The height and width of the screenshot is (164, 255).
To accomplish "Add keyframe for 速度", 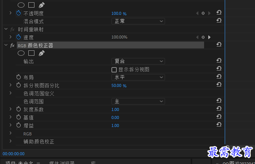I will pos(203,37).
